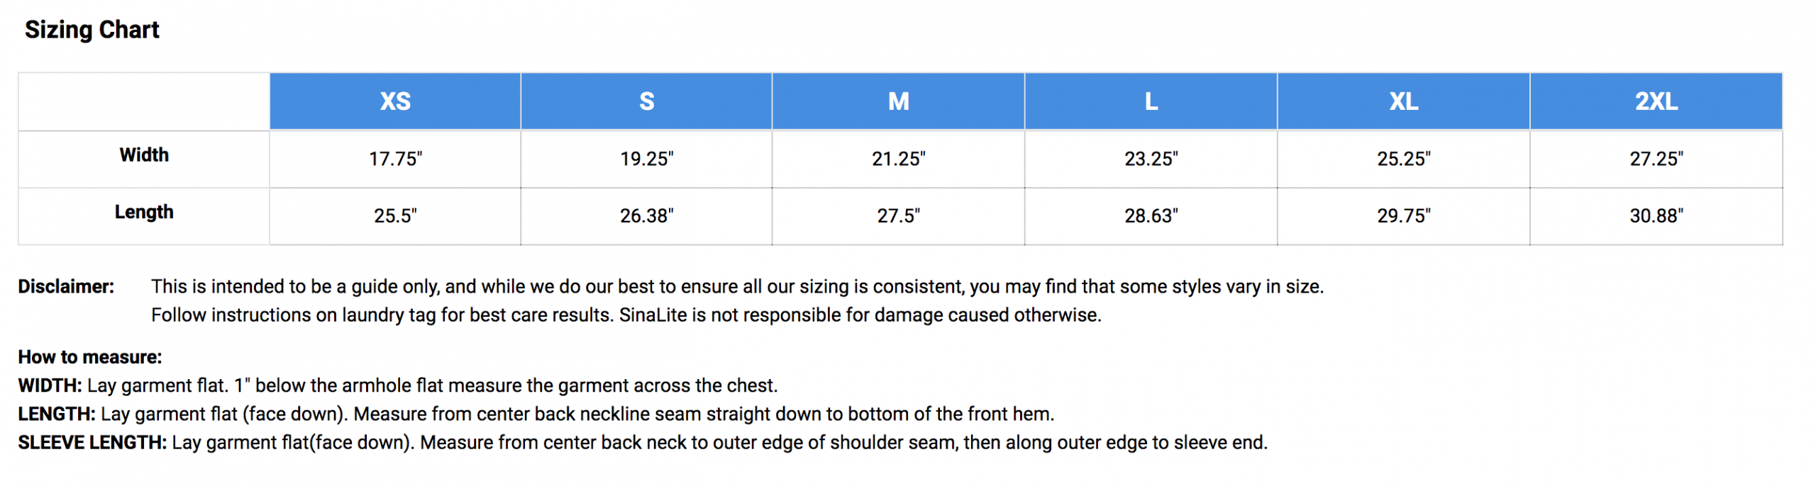The height and width of the screenshot is (491, 1816).
Task: Click the WIDTH measuring instruction label
Action: pos(50,385)
